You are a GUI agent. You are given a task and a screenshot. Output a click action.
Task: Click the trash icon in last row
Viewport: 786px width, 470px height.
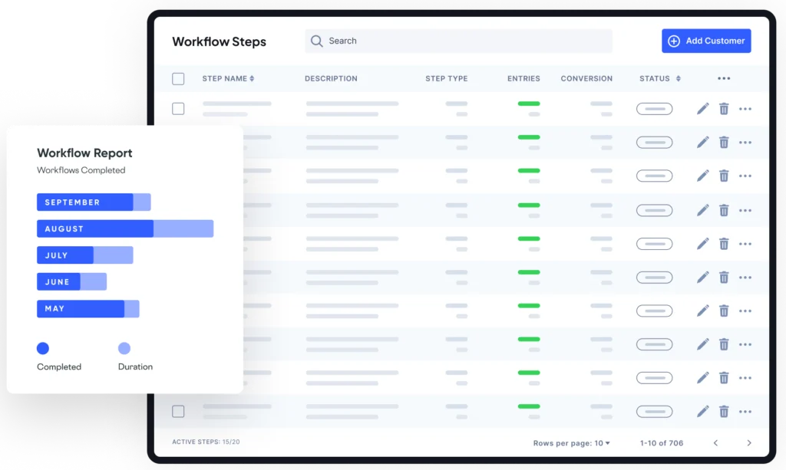724,412
